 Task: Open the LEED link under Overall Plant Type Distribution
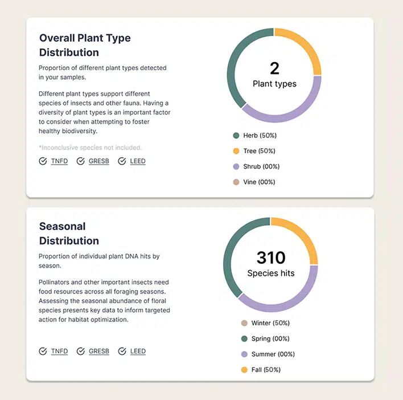pos(138,161)
